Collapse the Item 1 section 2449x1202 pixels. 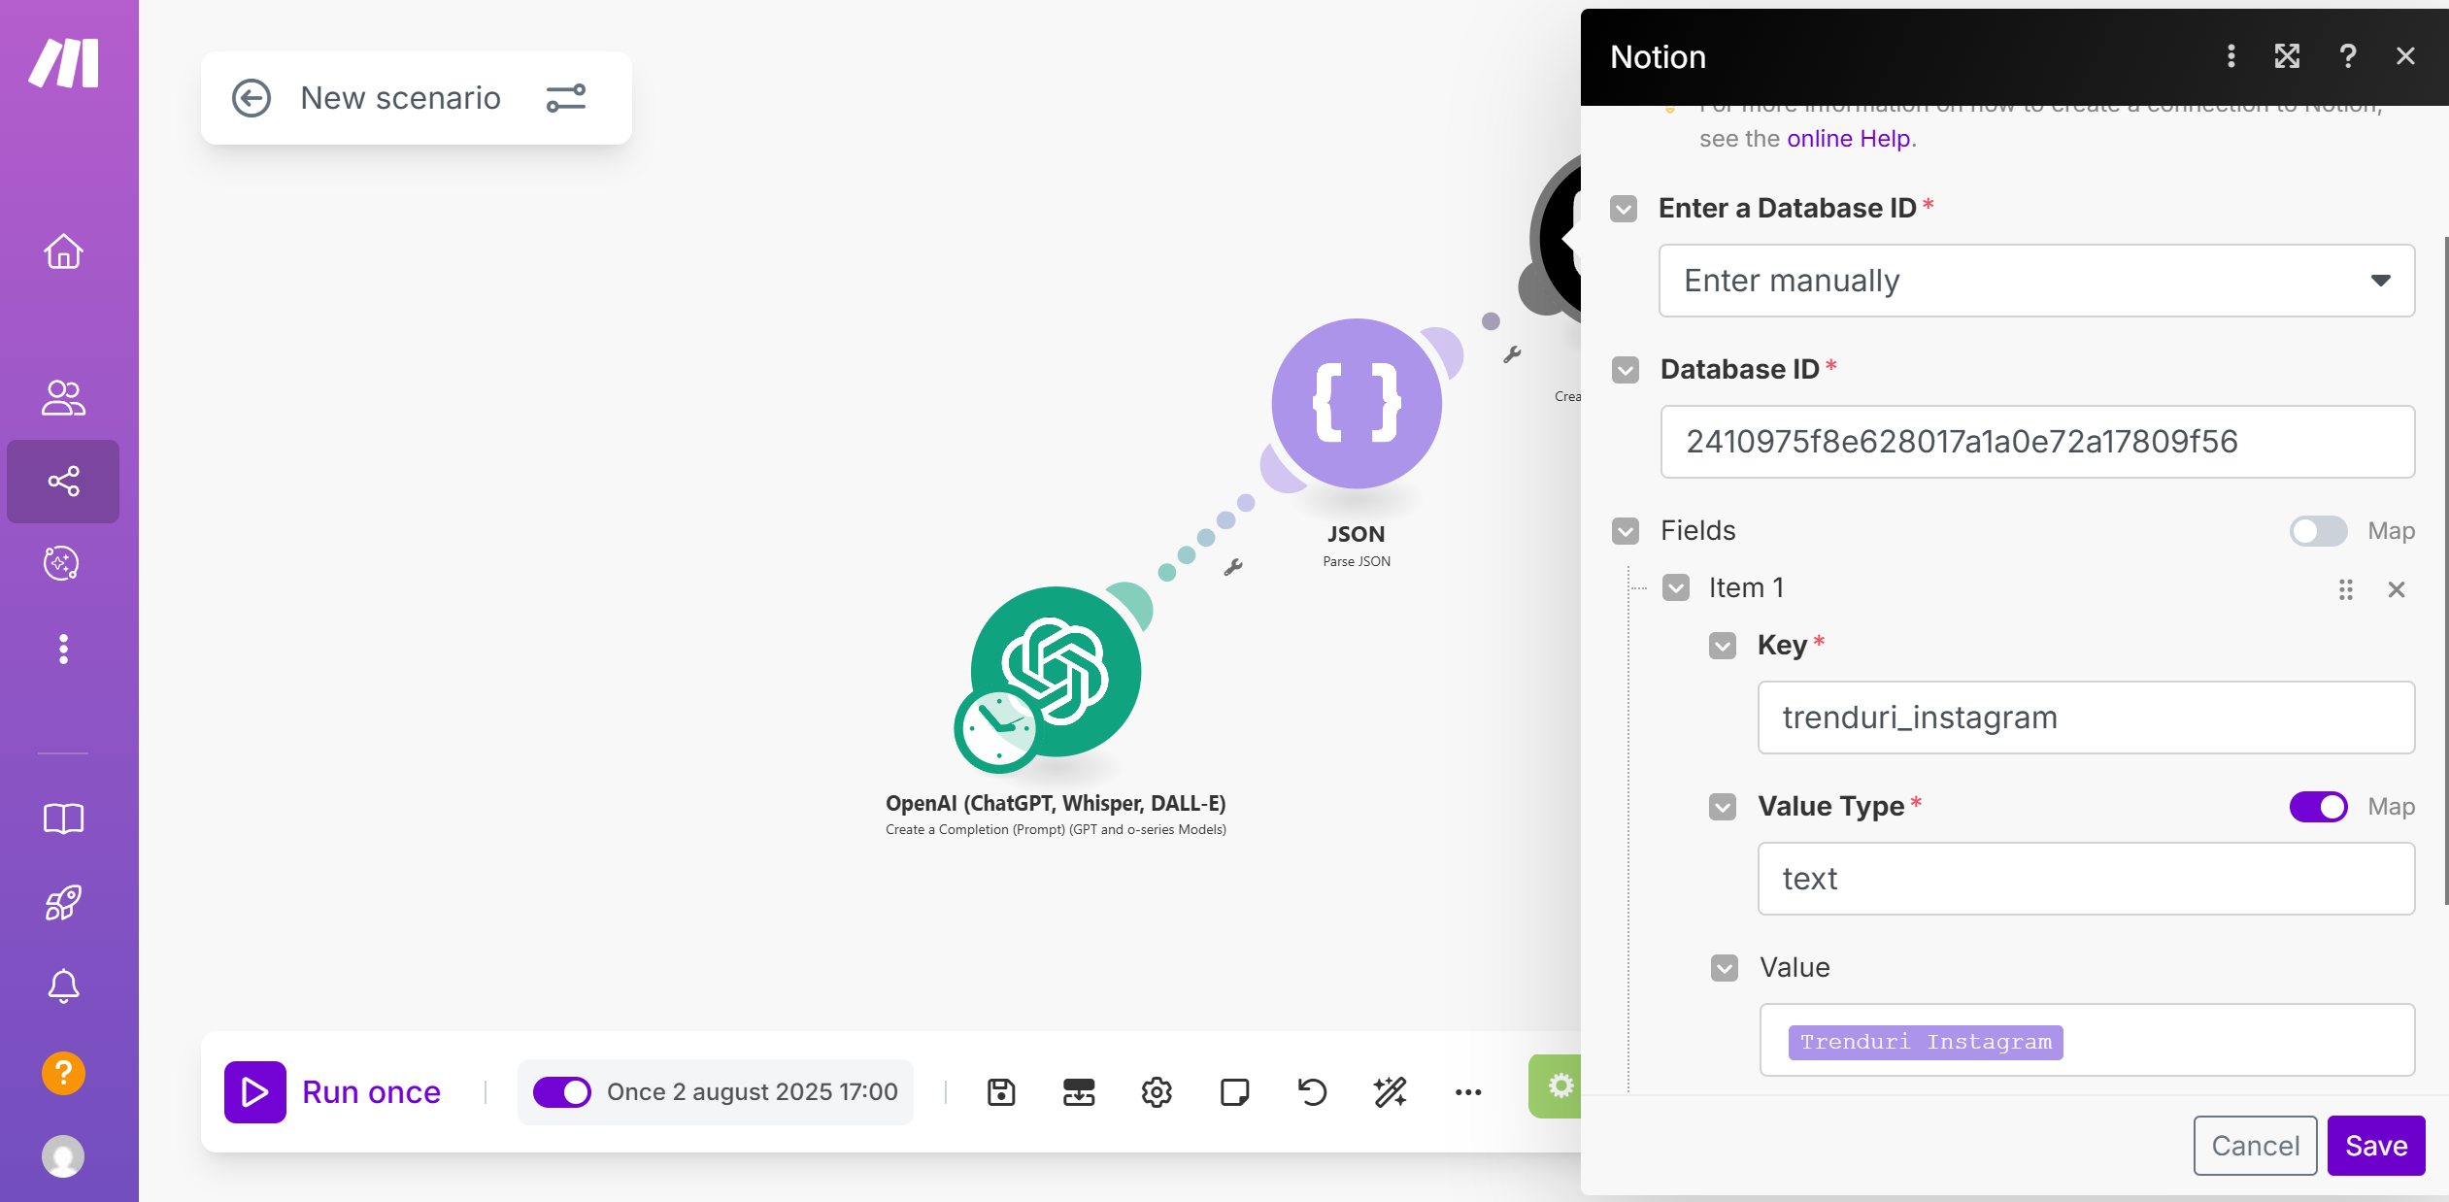pos(1676,588)
